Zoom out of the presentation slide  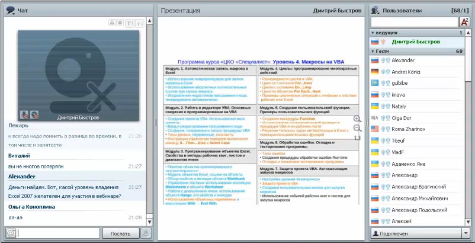358,128
